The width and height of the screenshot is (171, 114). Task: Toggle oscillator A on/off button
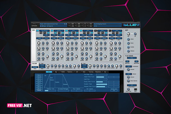coord(38,31)
